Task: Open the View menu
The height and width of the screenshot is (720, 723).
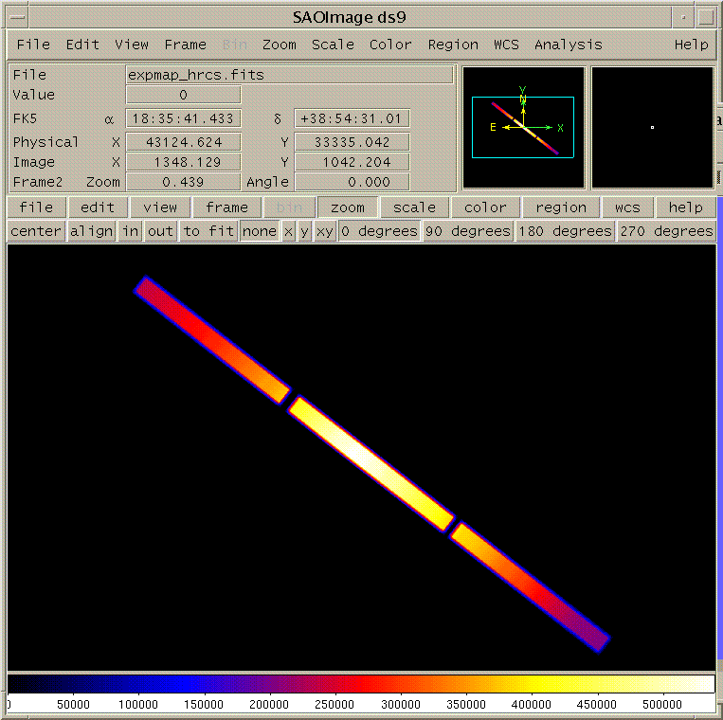Action: coord(132,45)
